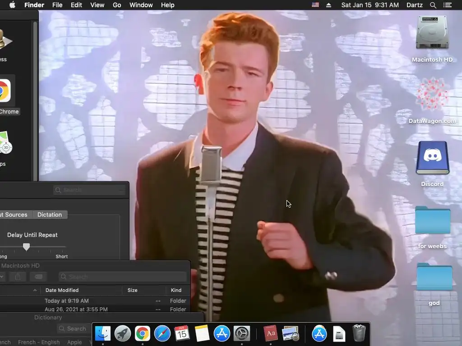462x346 pixels.
Task: Select the row modified Aug 26, 2021
Action: 95,309
